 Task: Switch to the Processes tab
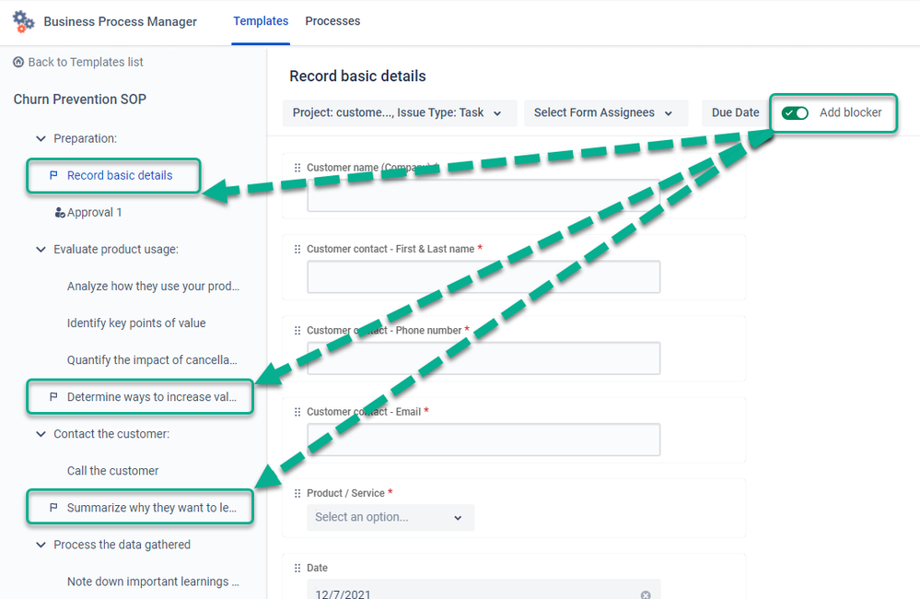[x=332, y=21]
